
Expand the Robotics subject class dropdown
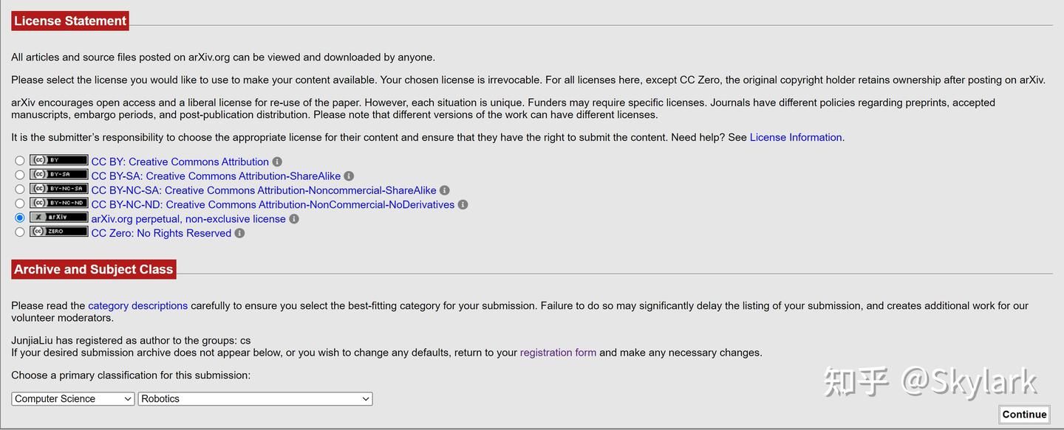point(255,399)
